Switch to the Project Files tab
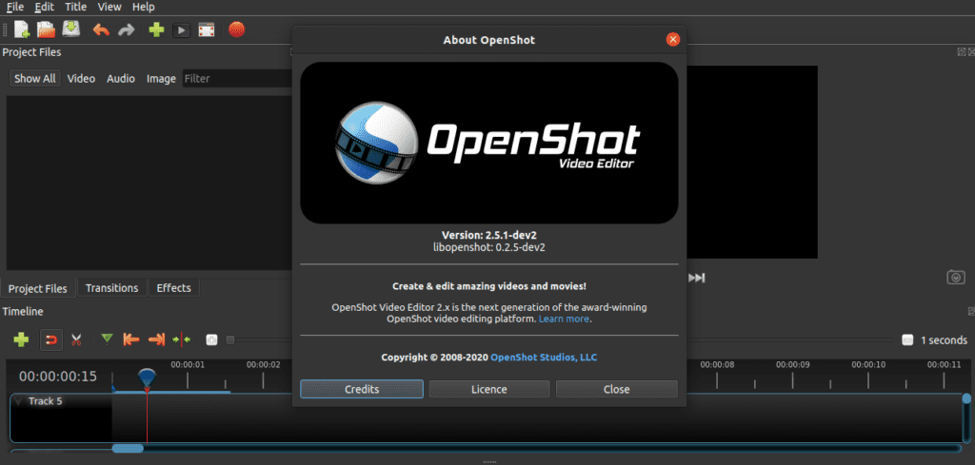Screen dimensions: 975x465 tap(38, 289)
